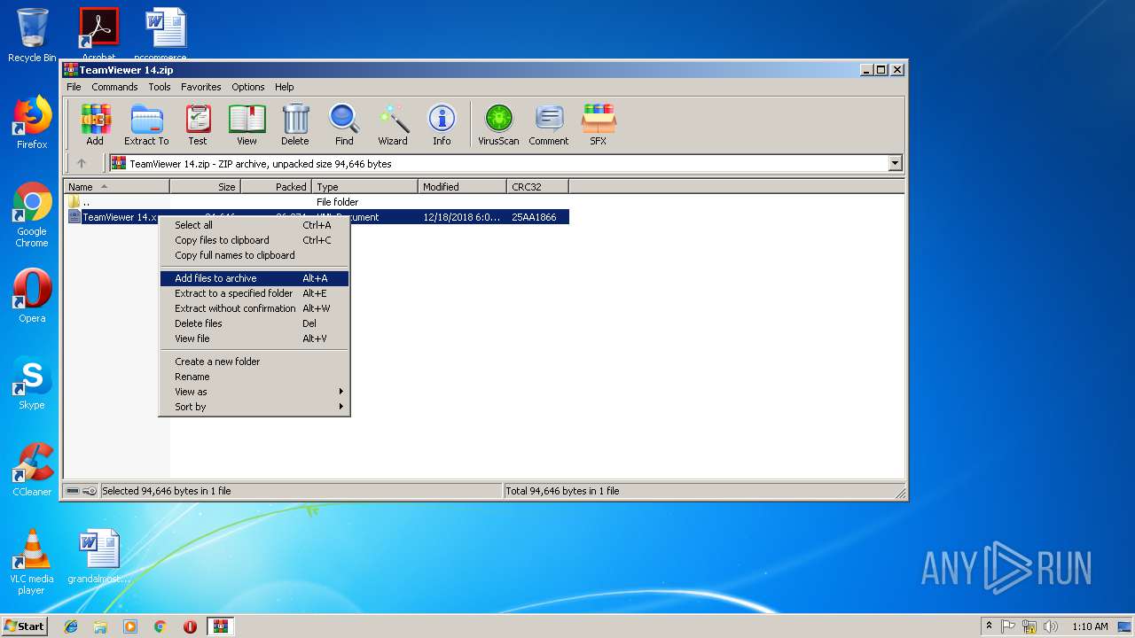Click the Find toolbar icon
This screenshot has height=638, width=1135.
tap(344, 124)
